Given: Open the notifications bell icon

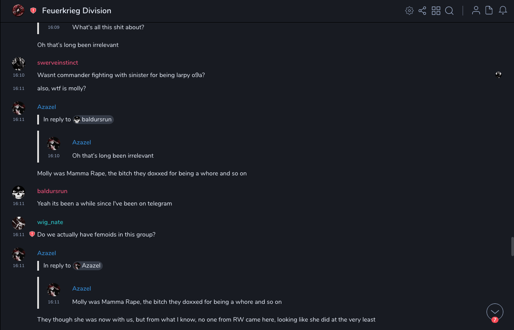Looking at the screenshot, I should [503, 11].
